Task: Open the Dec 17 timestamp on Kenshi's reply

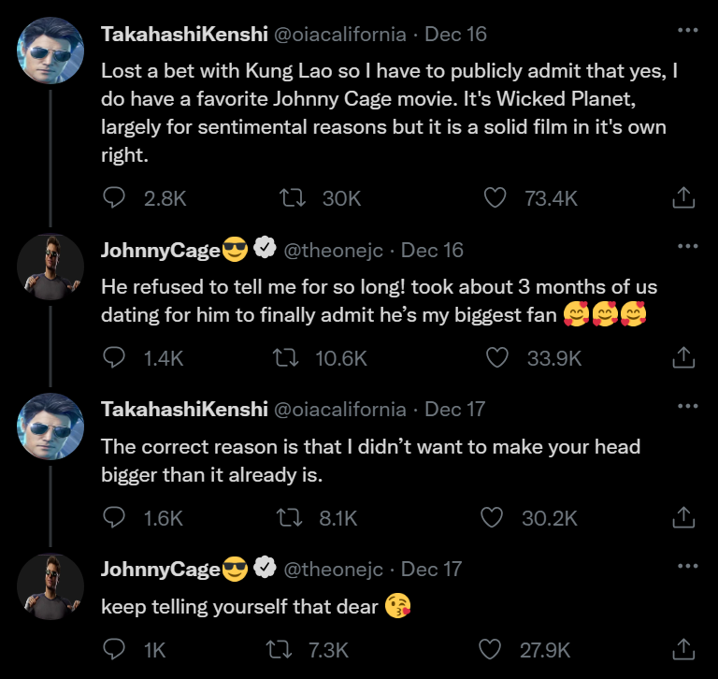Action: click(456, 410)
